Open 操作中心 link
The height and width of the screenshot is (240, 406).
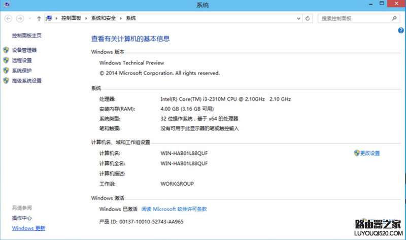[x=22, y=218]
